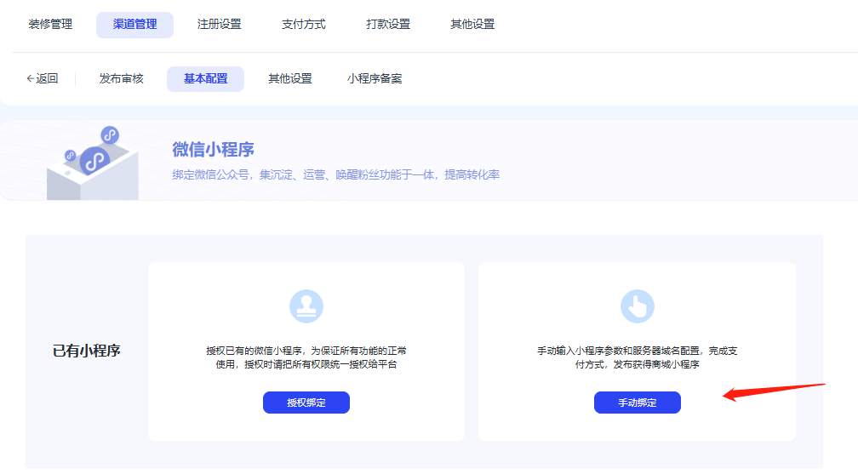
Task: Go back using the ←返回 arrow
Action: 43,78
